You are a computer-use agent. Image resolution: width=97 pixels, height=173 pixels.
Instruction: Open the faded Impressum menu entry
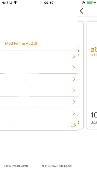click(14, 102)
